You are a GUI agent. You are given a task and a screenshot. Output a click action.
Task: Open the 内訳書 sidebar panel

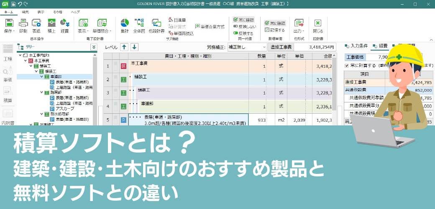tap(8, 117)
